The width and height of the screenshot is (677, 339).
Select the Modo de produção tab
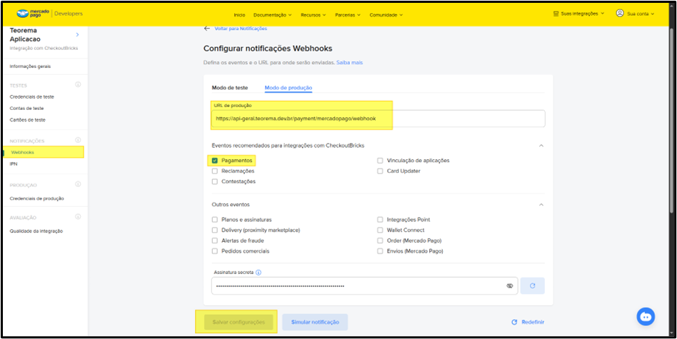click(x=289, y=88)
